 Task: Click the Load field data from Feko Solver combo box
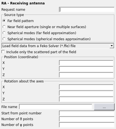pos(58,46)
